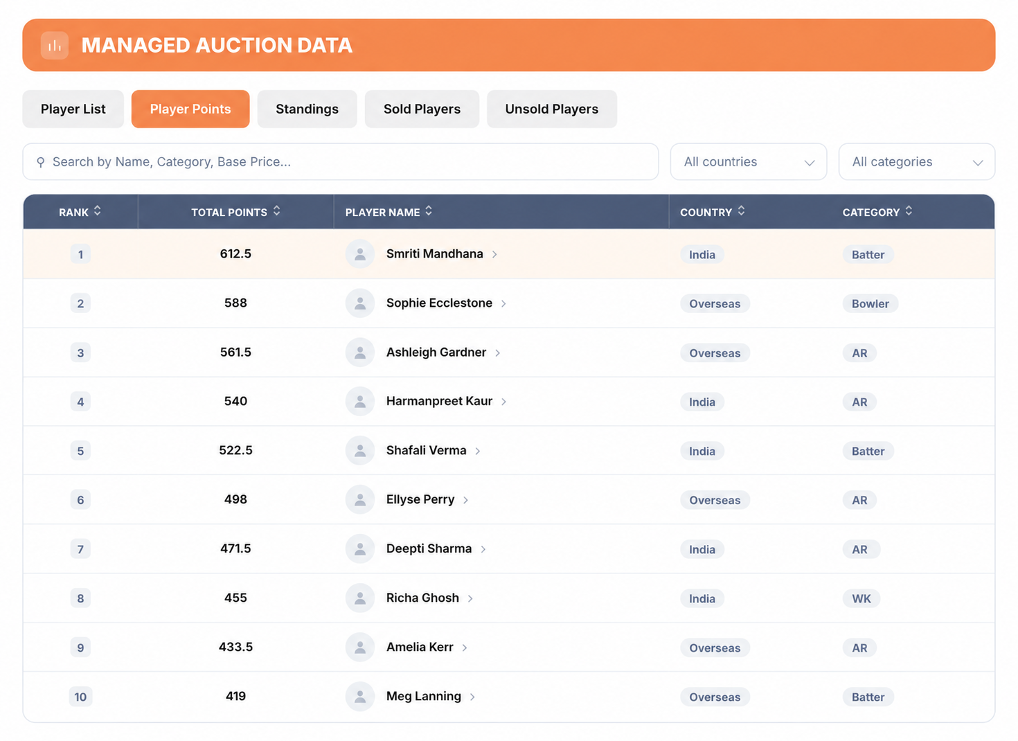
Task: Sort table by Country column
Action: pos(741,211)
